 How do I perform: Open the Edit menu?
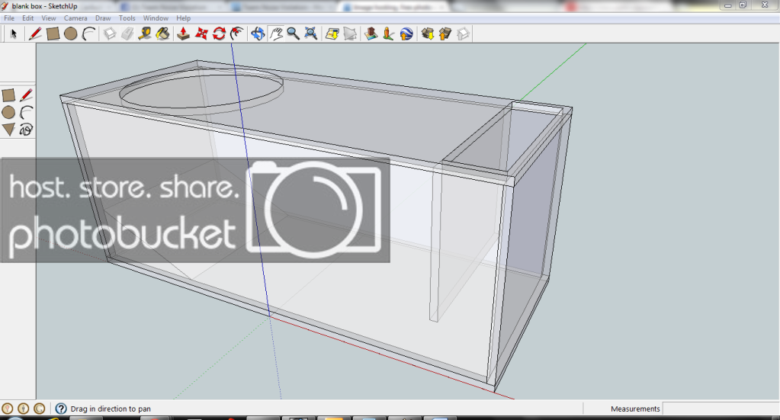coord(28,18)
